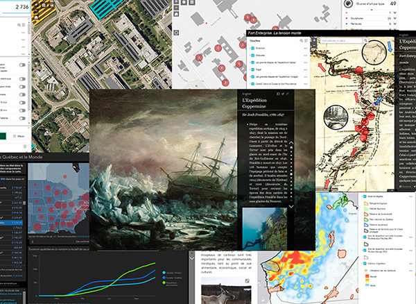Click the filter icon in the Couches panel
Screen dimensions: 416x304
(306, 41)
